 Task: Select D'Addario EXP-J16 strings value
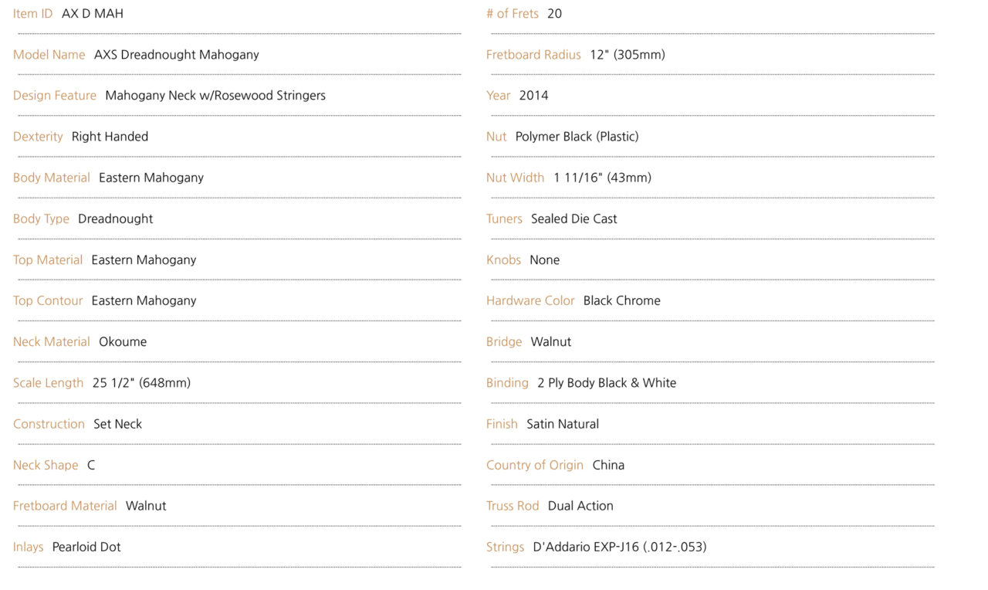[x=620, y=547]
